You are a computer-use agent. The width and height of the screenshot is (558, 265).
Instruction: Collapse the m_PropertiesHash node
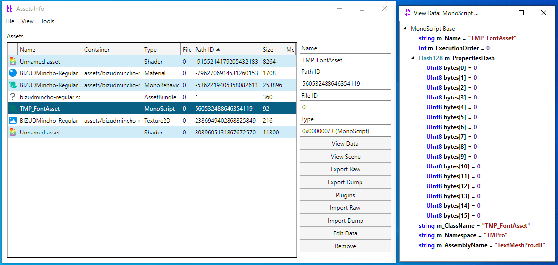tap(413, 58)
